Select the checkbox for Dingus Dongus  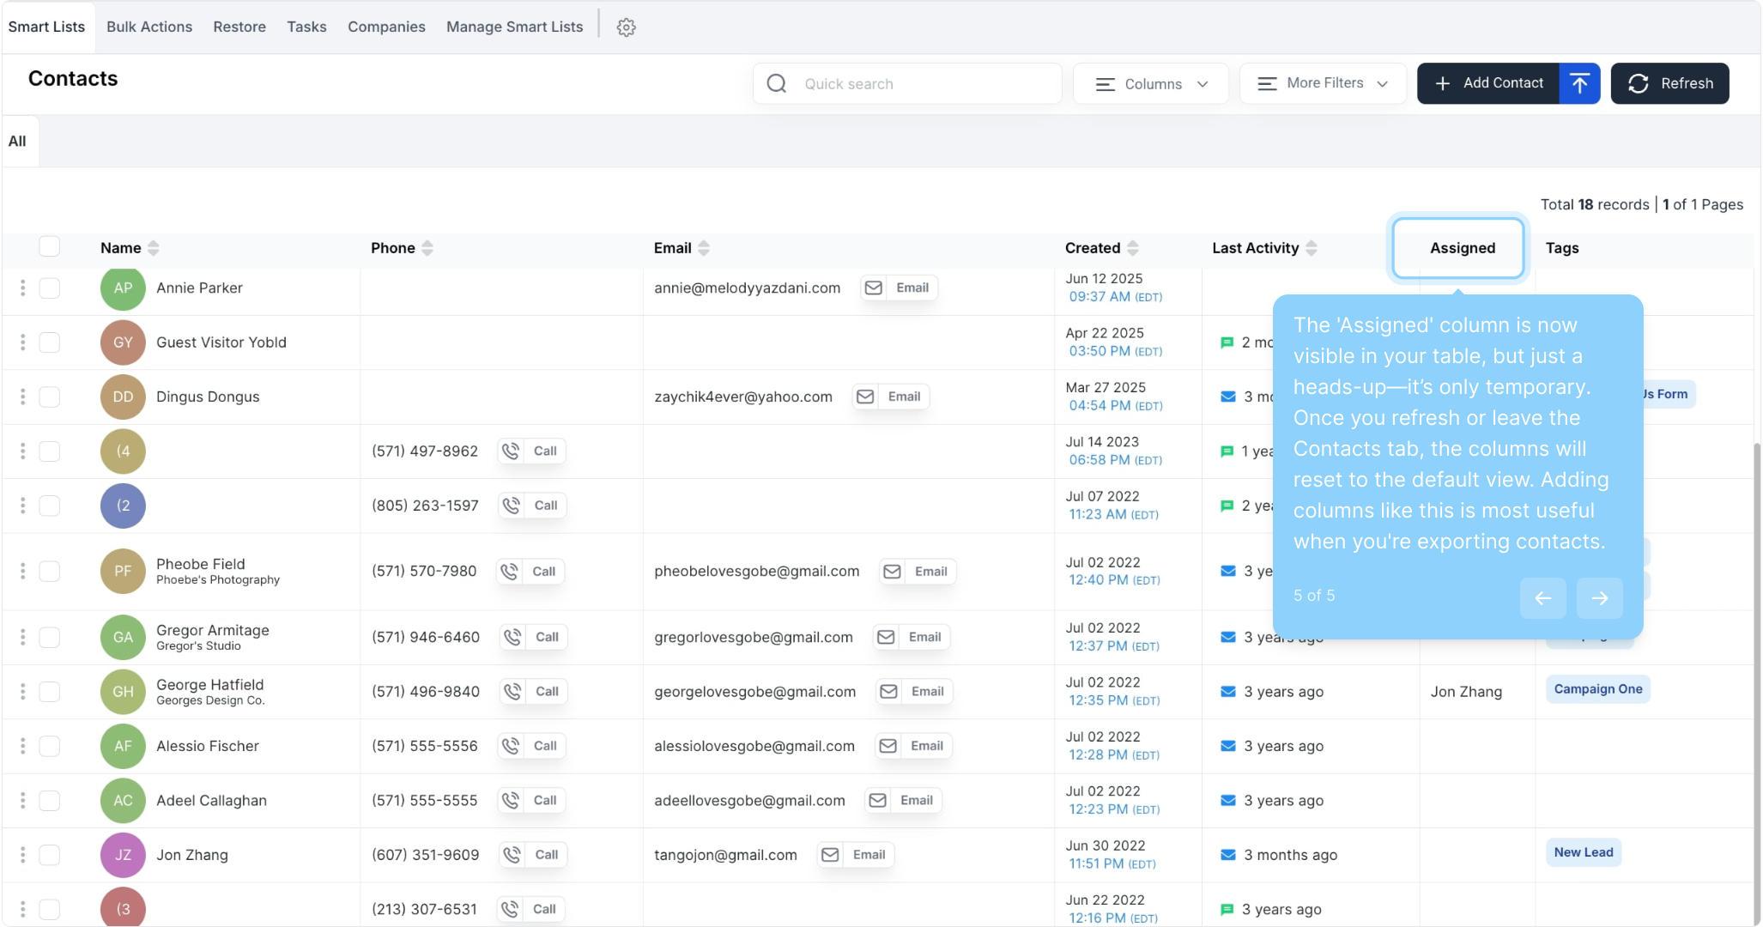50,397
